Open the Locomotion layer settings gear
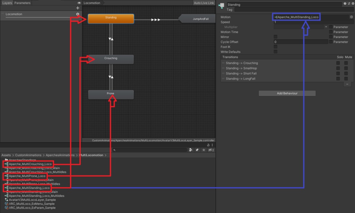Screen dimensions: 355x213 [x=78, y=14]
